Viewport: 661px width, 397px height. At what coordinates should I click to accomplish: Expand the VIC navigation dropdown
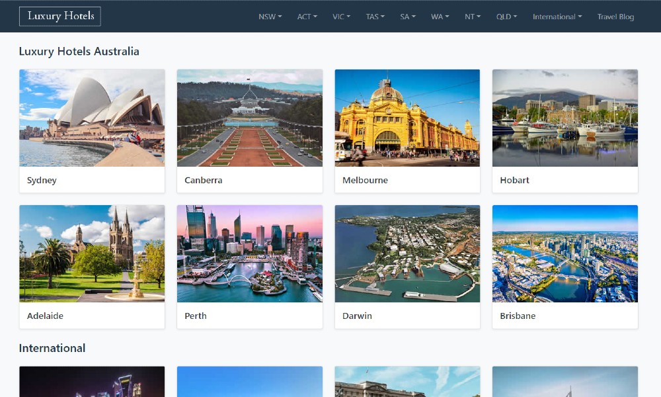pos(341,17)
